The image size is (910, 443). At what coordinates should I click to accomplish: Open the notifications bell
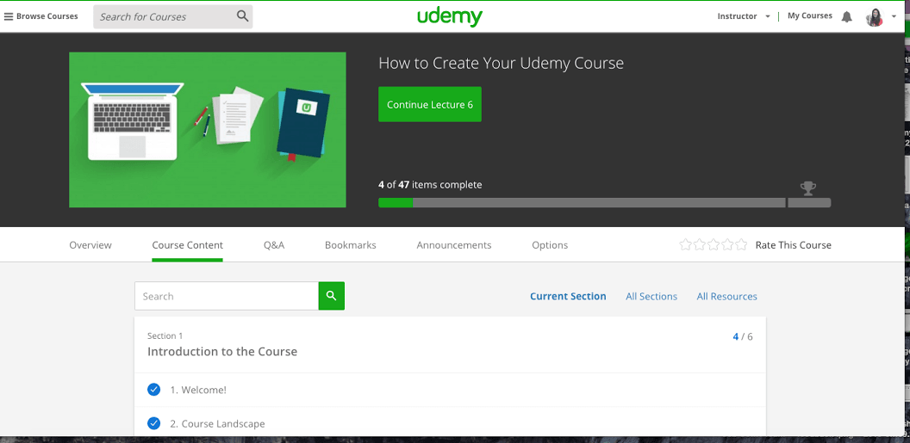click(x=847, y=17)
